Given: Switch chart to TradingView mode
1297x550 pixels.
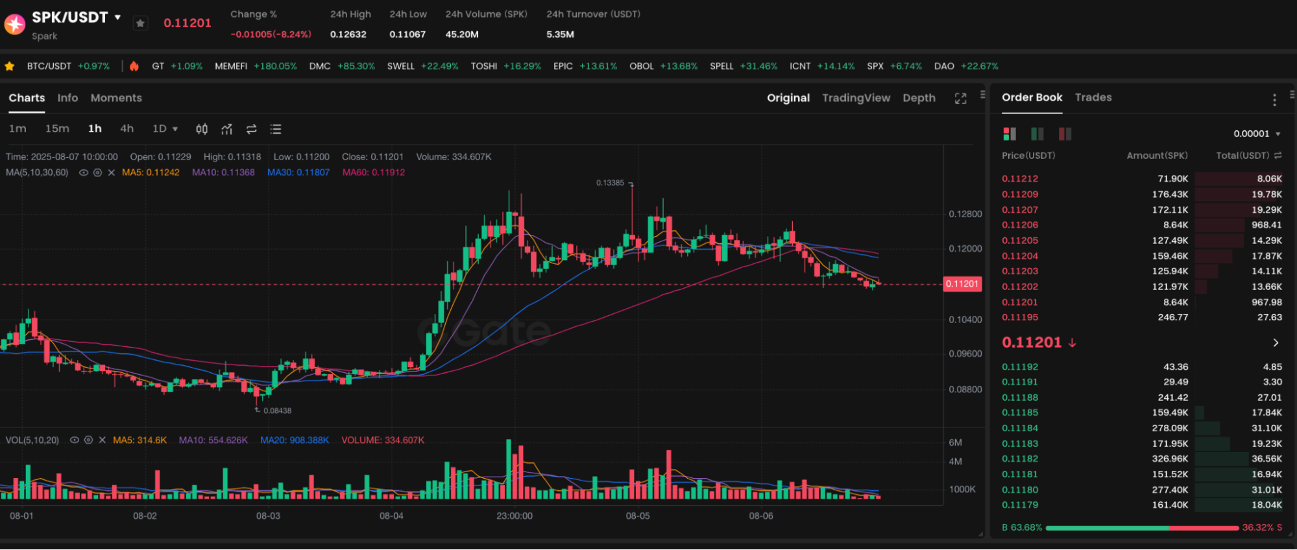Looking at the screenshot, I should click(x=856, y=98).
